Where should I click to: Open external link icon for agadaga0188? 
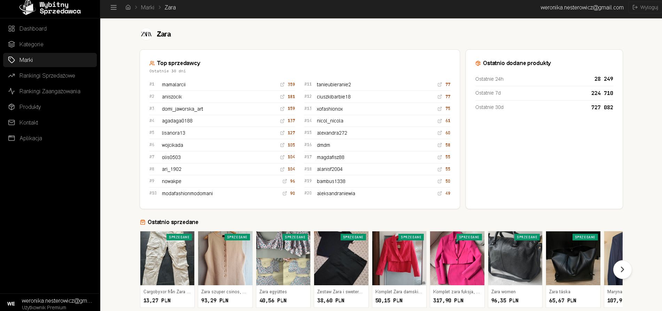[282, 121]
